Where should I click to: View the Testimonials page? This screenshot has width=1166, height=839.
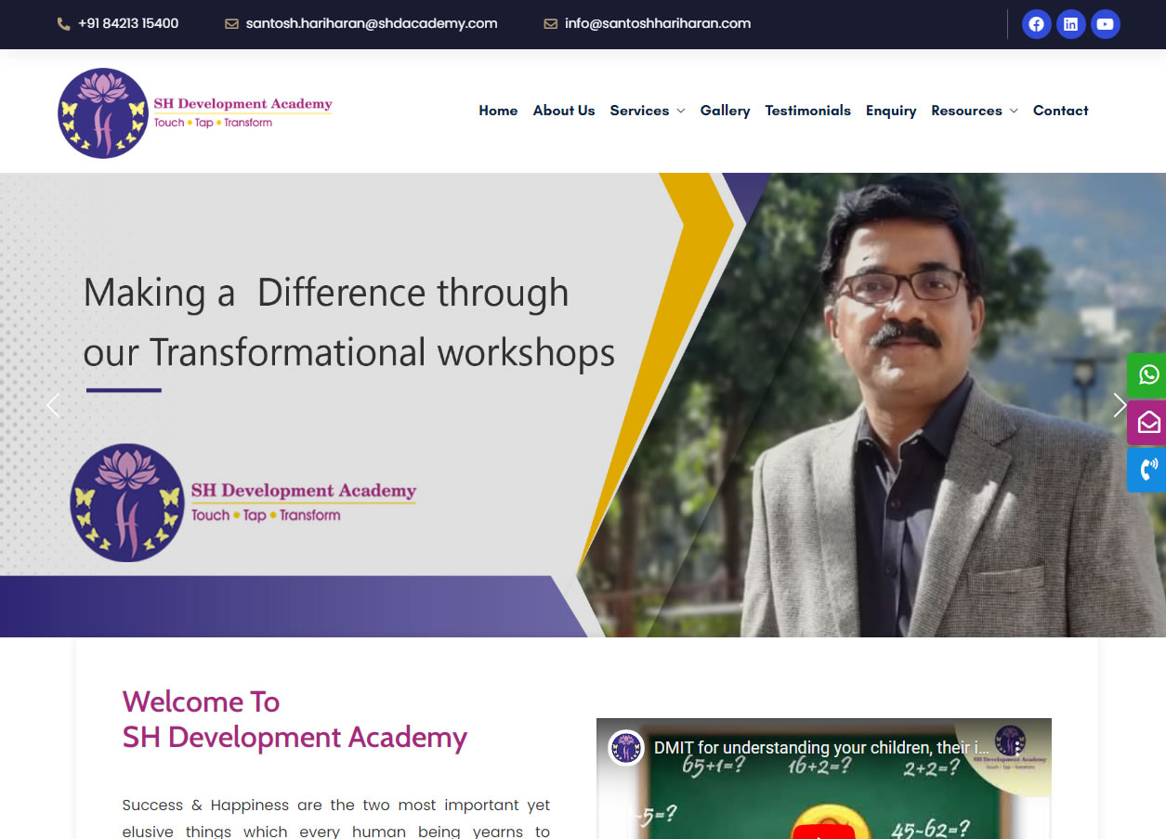(x=807, y=111)
